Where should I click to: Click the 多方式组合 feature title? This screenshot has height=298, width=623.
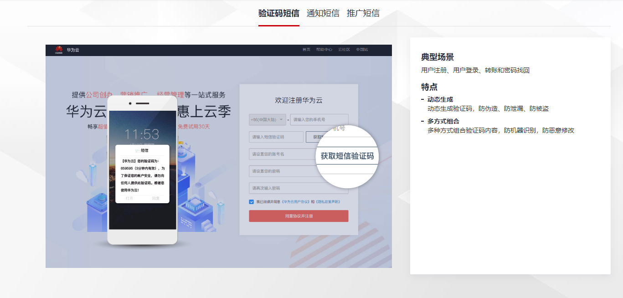coord(443,121)
